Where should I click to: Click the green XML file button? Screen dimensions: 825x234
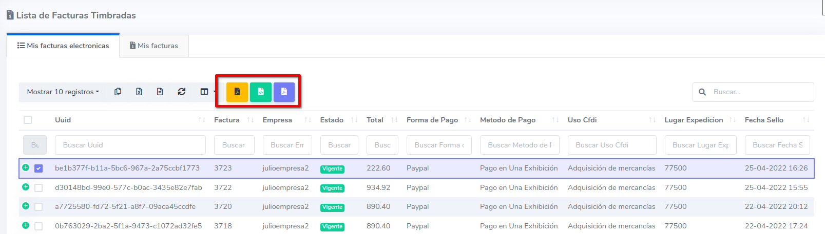point(261,92)
